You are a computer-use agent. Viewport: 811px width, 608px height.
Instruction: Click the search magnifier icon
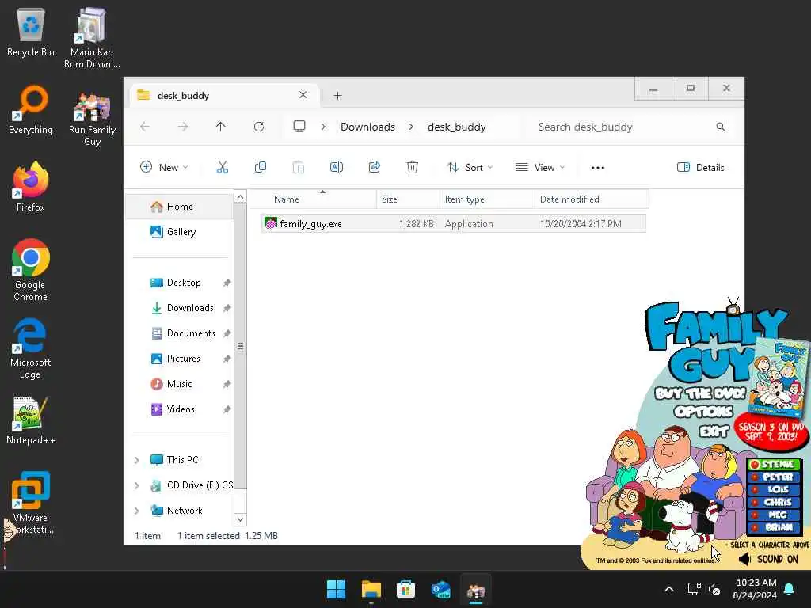coord(721,127)
